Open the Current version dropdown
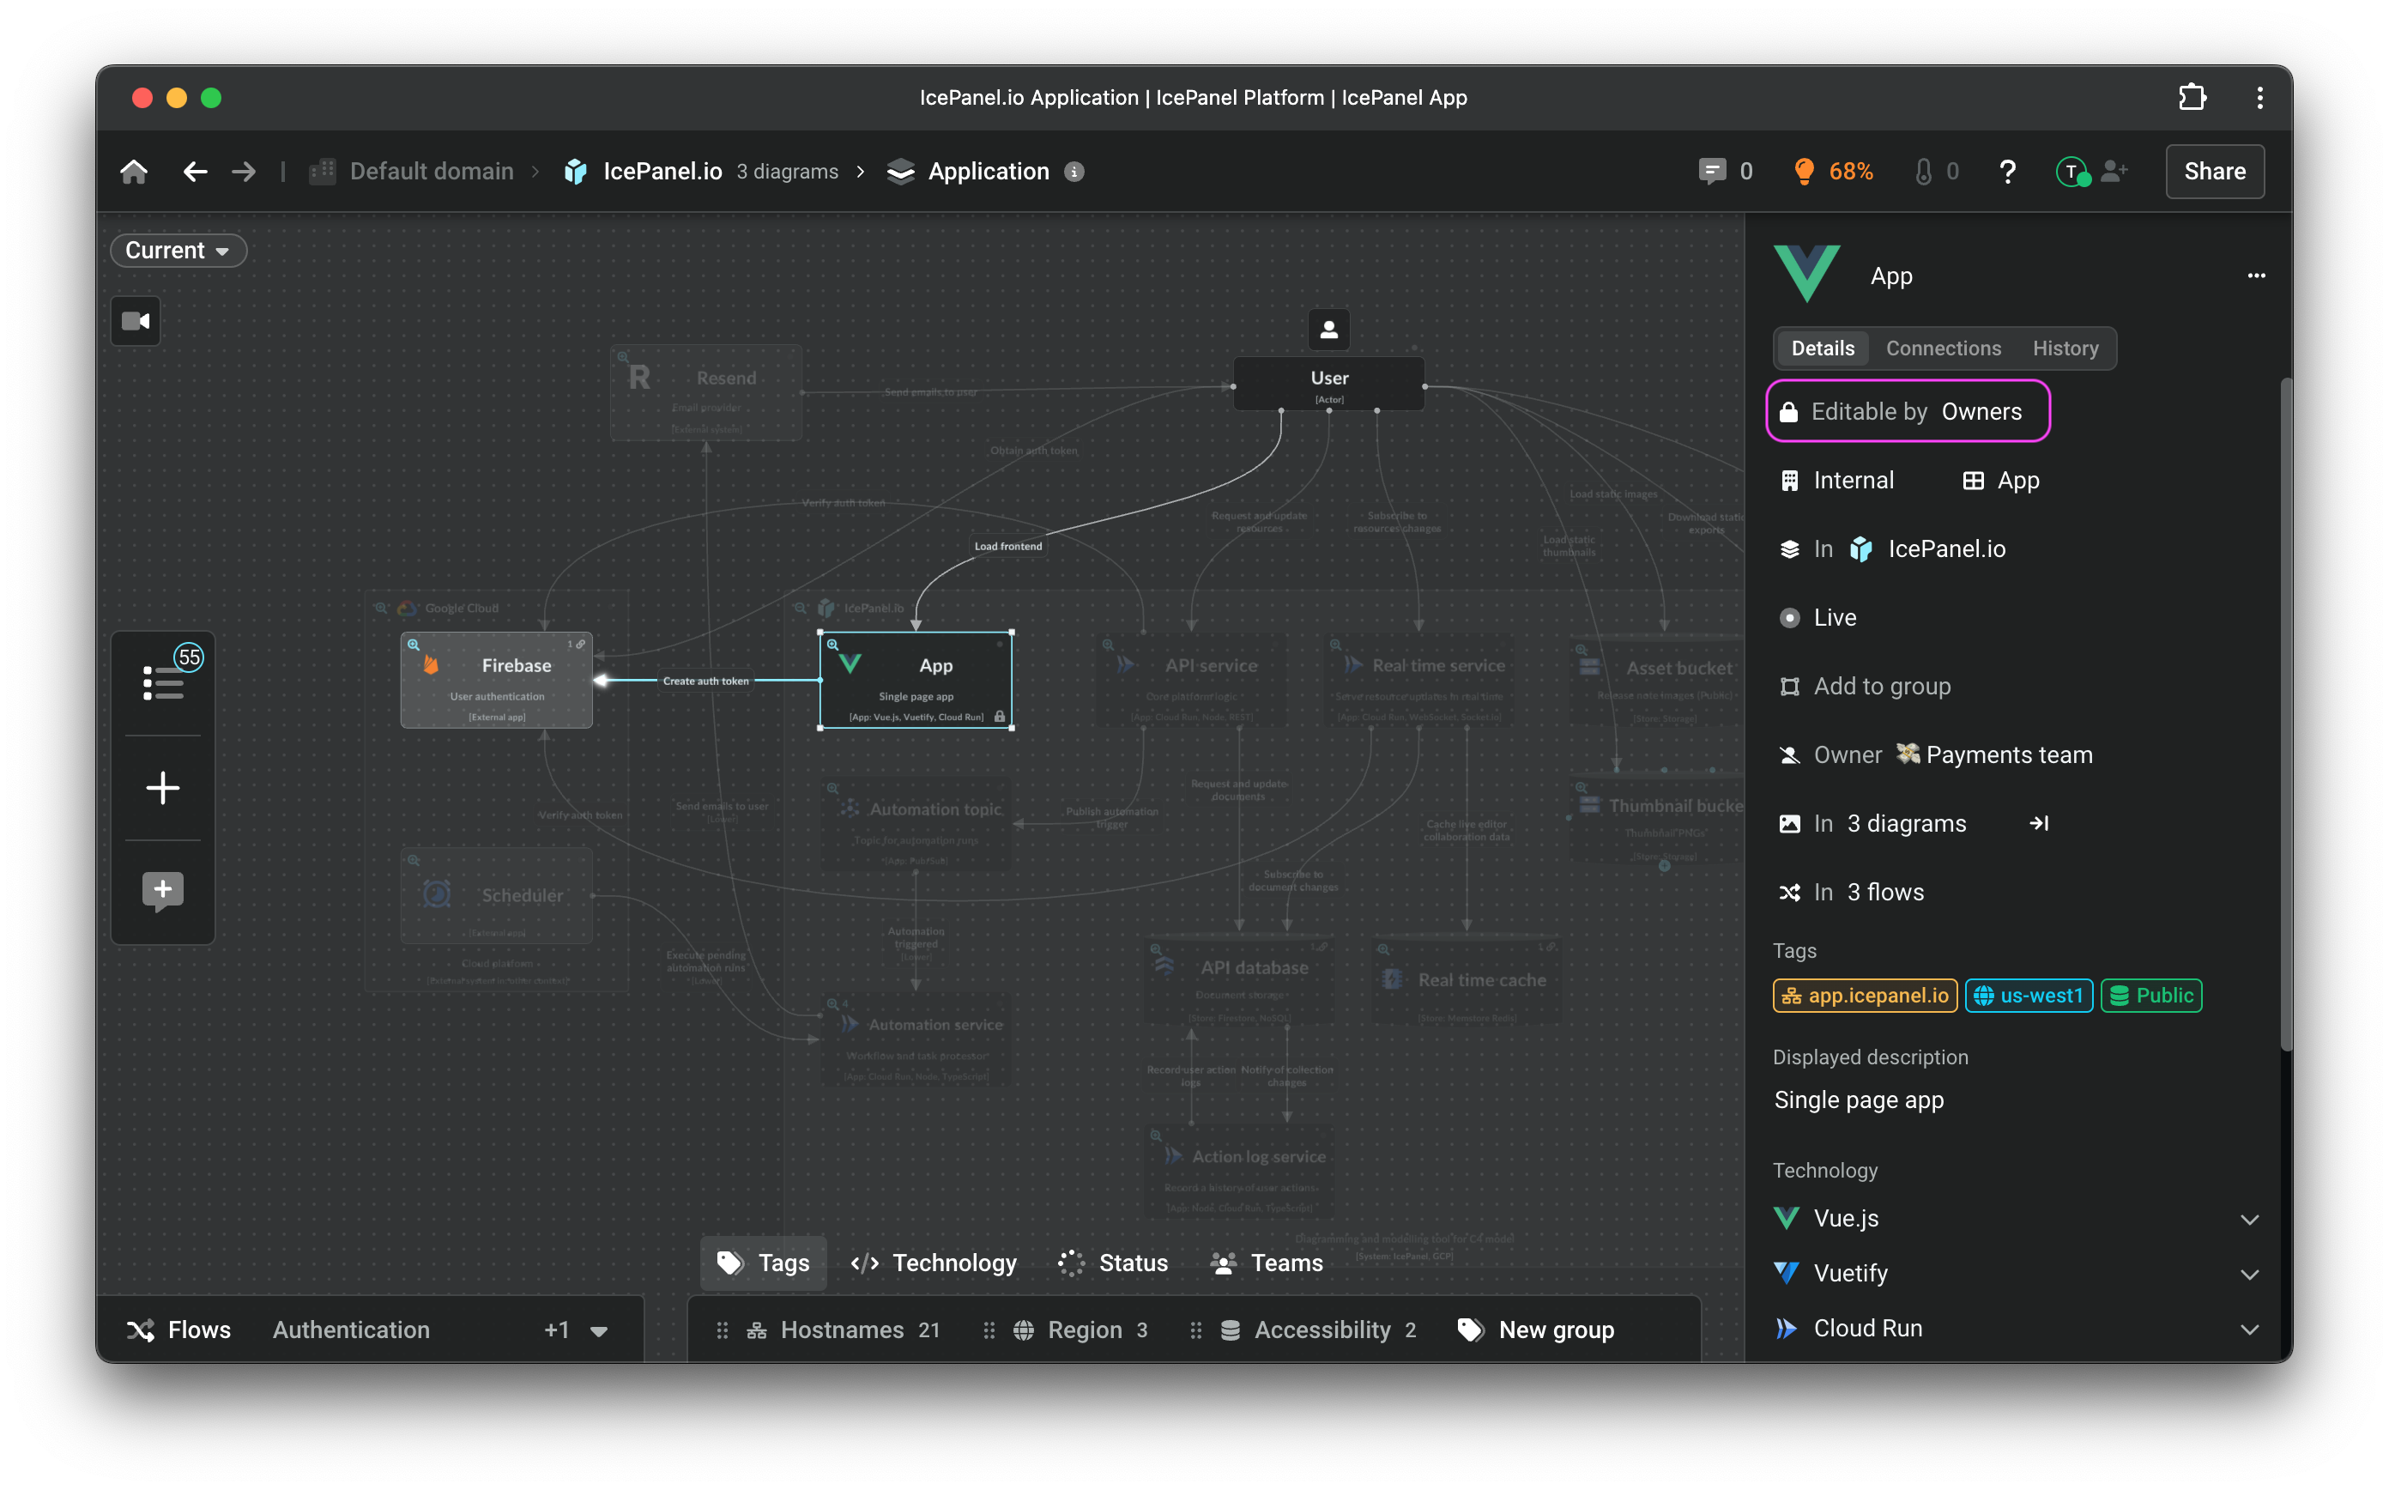 tap(178, 251)
